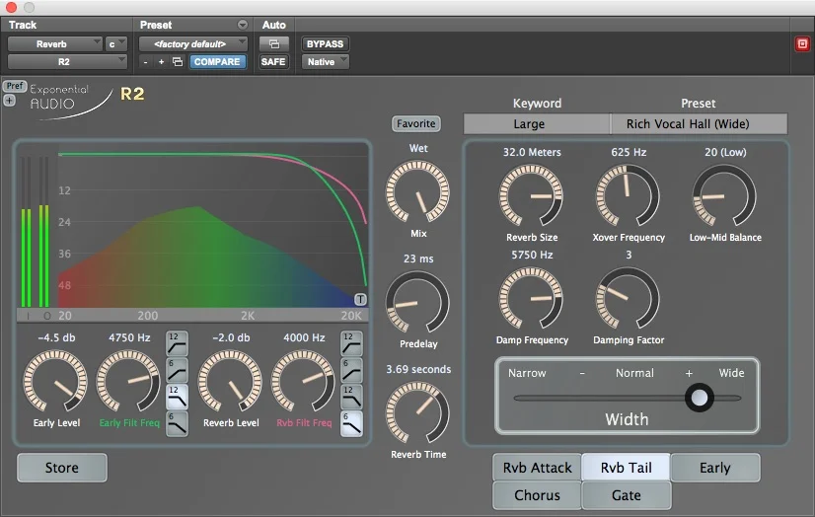Open the Reverb plug-in selector dropdown
The width and height of the screenshot is (815, 517).
click(x=54, y=44)
